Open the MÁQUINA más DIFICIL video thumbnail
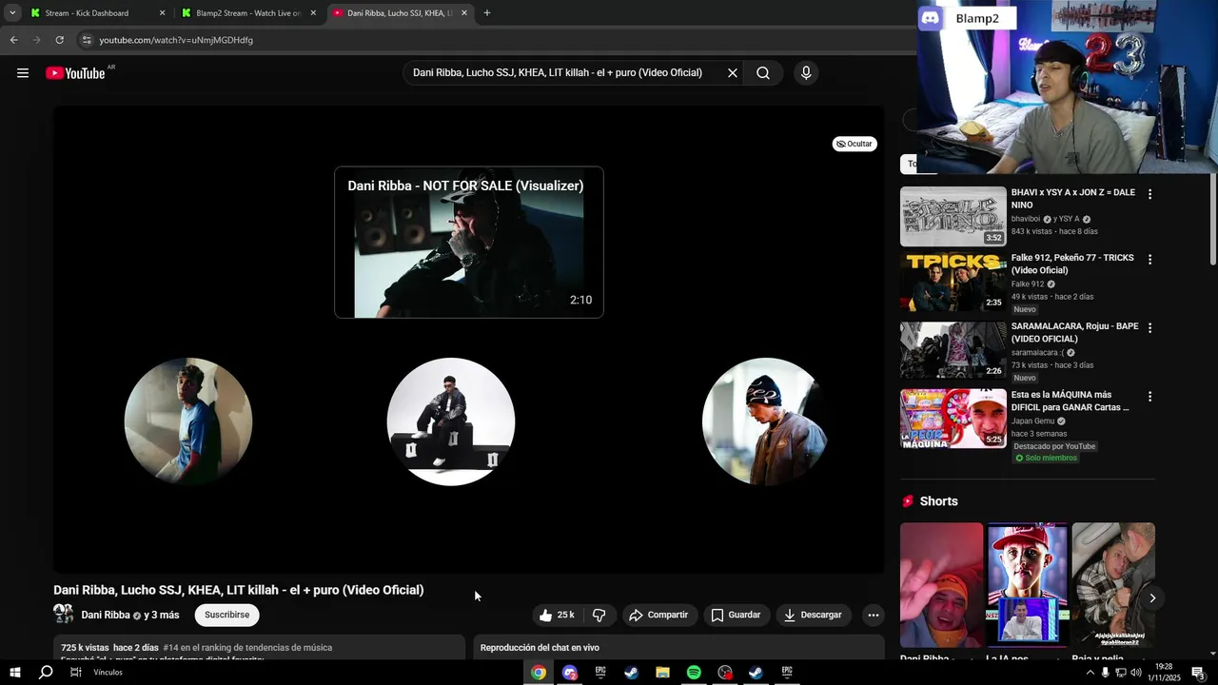The width and height of the screenshot is (1218, 685). click(953, 419)
